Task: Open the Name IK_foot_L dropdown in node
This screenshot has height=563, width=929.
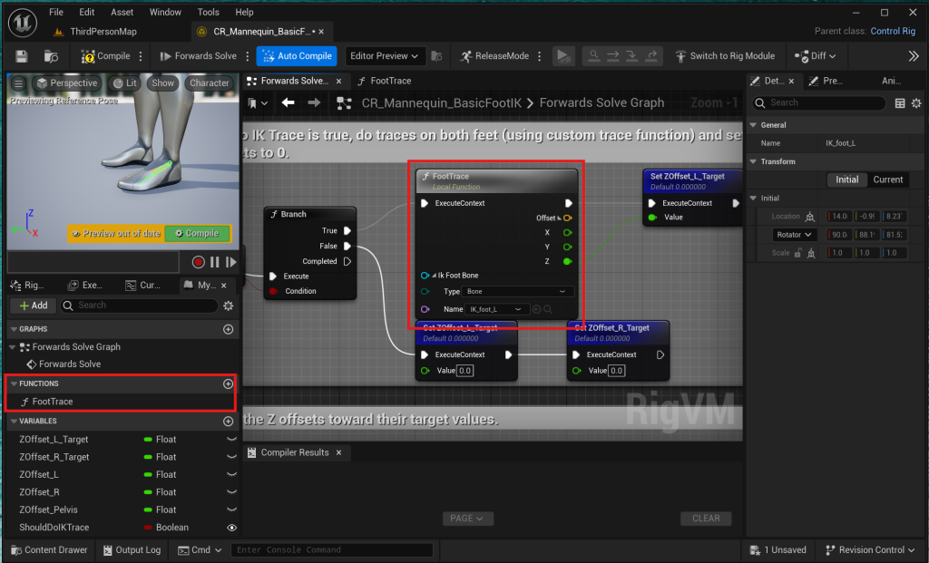Action: click(x=496, y=310)
